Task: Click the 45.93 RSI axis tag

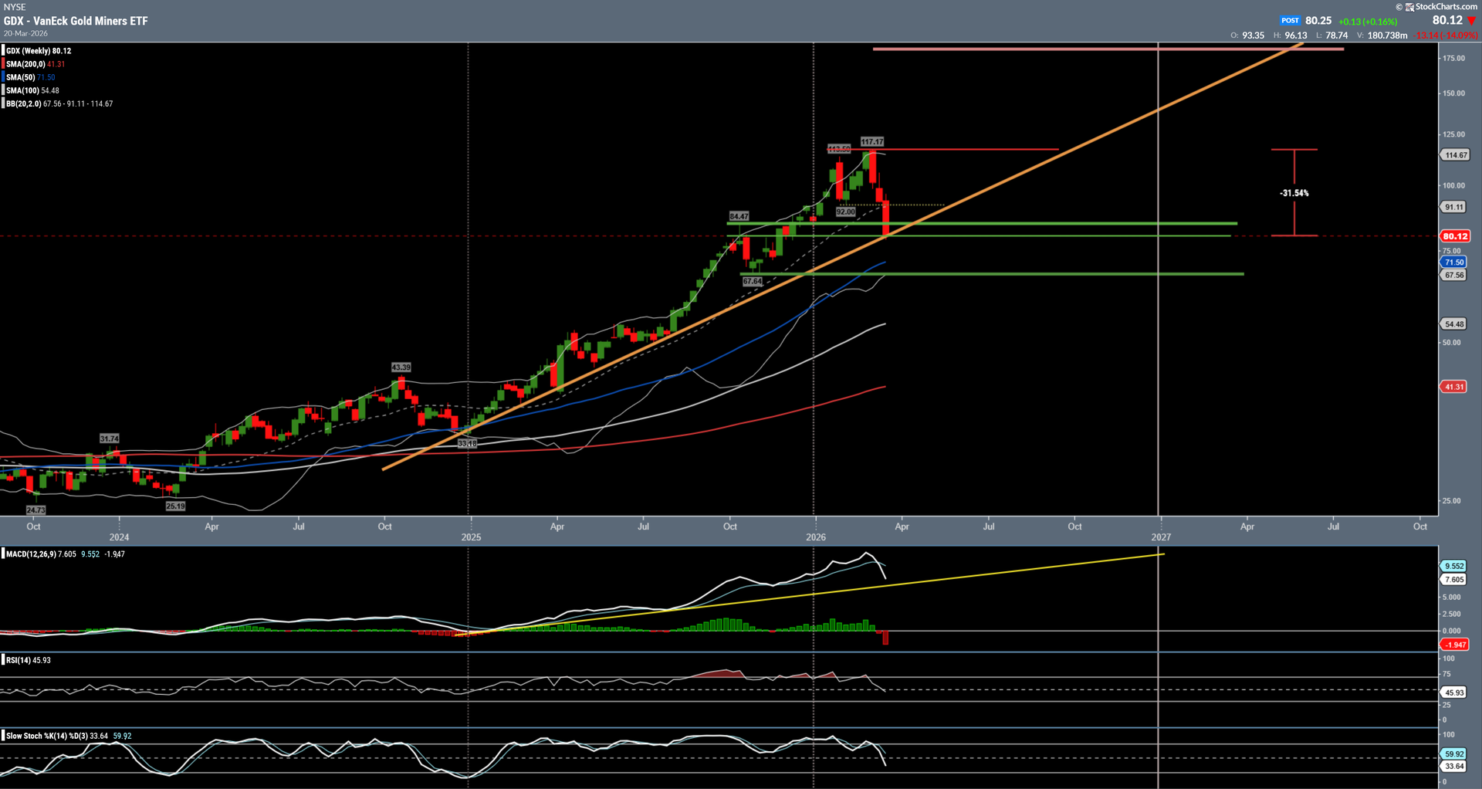Action: [x=1454, y=692]
